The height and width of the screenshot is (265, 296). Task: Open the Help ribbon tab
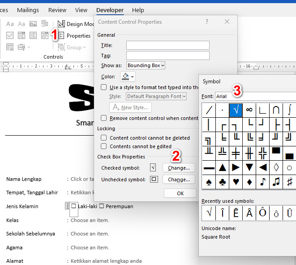coord(138,10)
